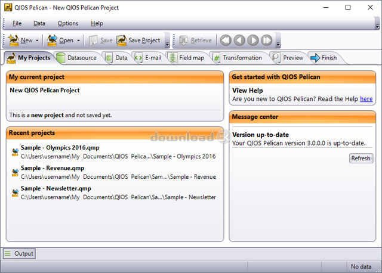Go to the first record

(226, 40)
